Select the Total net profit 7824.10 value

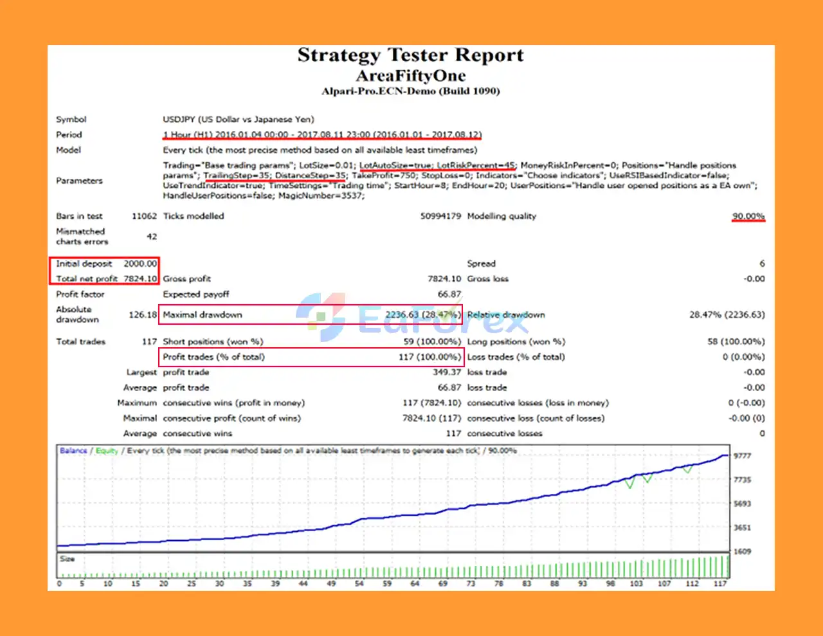140,279
